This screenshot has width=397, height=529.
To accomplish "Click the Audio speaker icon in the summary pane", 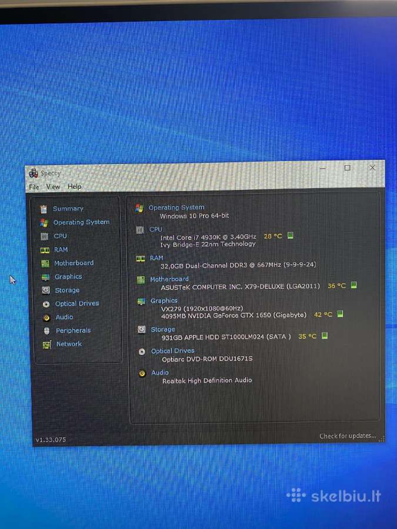I will click(x=142, y=373).
